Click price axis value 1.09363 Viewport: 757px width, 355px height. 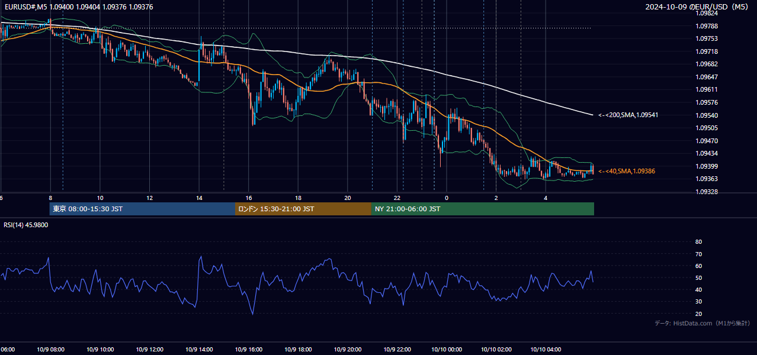click(707, 179)
